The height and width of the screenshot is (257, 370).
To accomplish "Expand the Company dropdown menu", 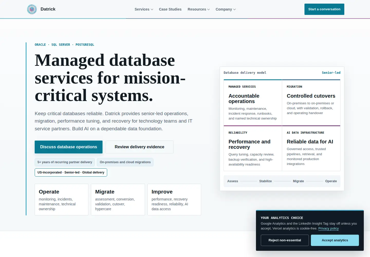I will tap(226, 9).
